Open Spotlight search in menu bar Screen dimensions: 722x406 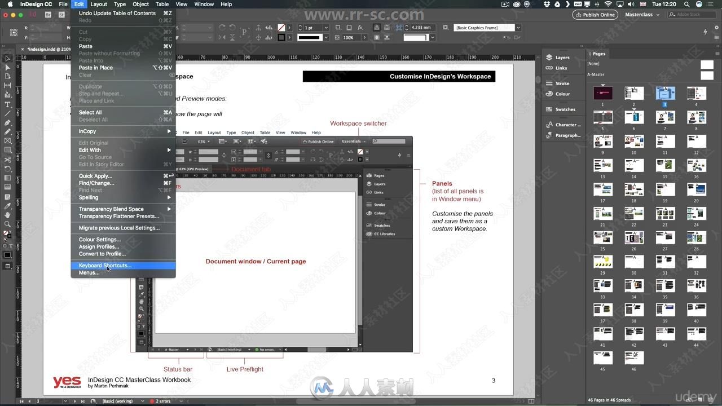pyautogui.click(x=686, y=4)
